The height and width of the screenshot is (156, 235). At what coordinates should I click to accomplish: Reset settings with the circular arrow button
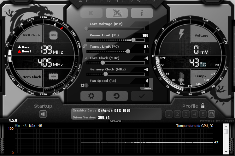[117, 96]
